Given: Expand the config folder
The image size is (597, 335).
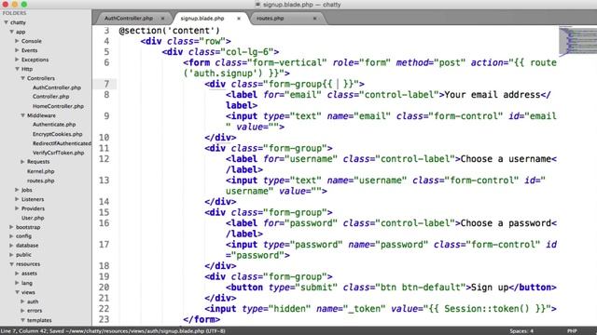Looking at the screenshot, I should pos(12,235).
